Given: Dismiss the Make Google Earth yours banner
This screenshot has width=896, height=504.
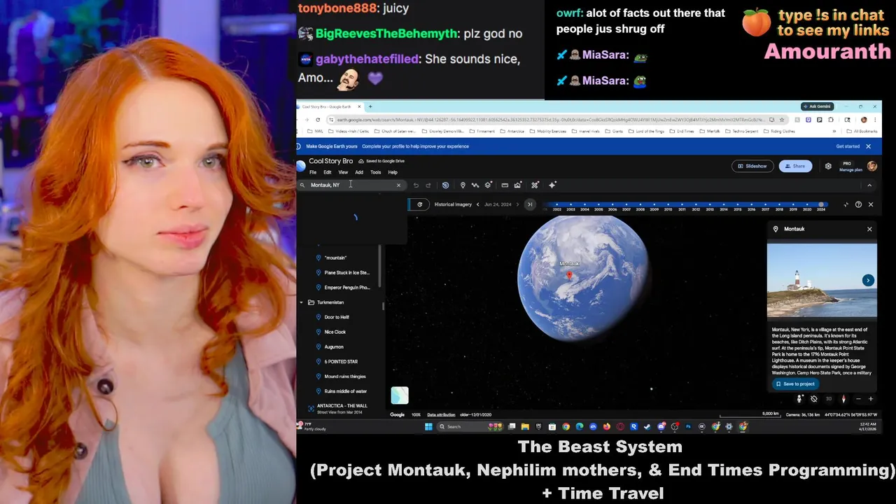Looking at the screenshot, I should pos(868,146).
